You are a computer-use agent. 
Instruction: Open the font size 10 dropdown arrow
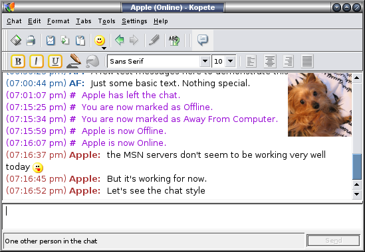click(x=230, y=61)
